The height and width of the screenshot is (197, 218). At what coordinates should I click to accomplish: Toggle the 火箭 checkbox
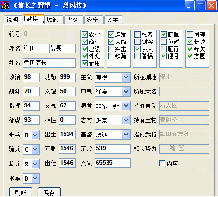[111, 41]
